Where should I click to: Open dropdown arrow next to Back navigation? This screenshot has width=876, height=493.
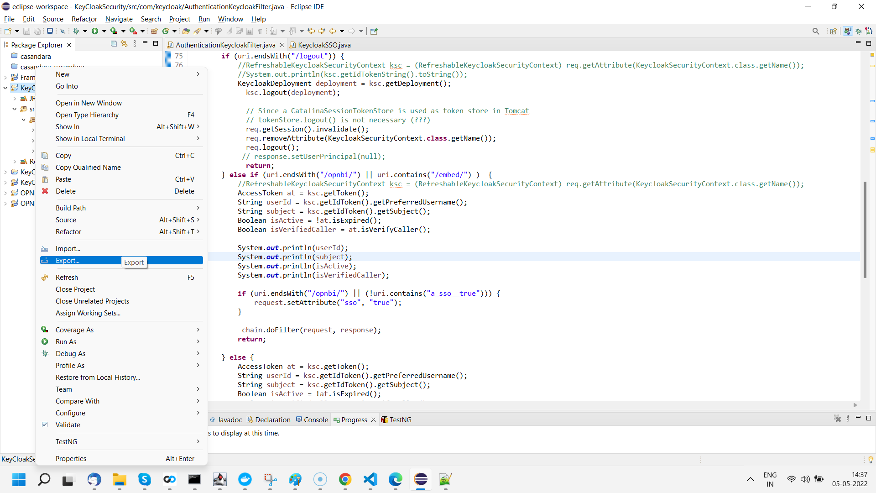[342, 31]
